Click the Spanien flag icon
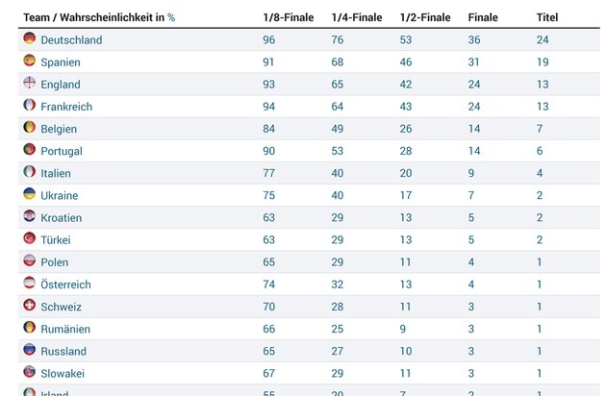The width and height of the screenshot is (606, 396). pyautogui.click(x=30, y=62)
